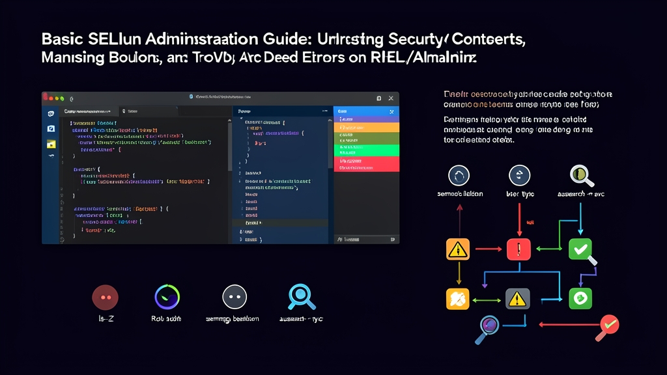Select the green square node with circle icon
The image size is (667, 375).
pyautogui.click(x=580, y=298)
